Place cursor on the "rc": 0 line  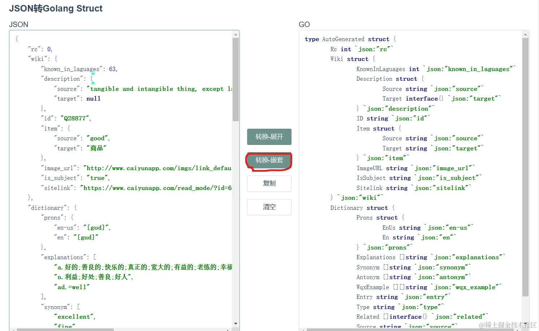tap(40, 49)
